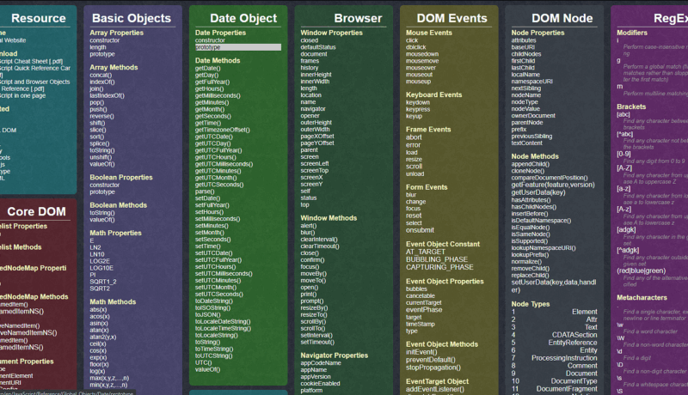Click replaceChild() node method
Viewport: 688px width, 395px height.
coord(530,276)
